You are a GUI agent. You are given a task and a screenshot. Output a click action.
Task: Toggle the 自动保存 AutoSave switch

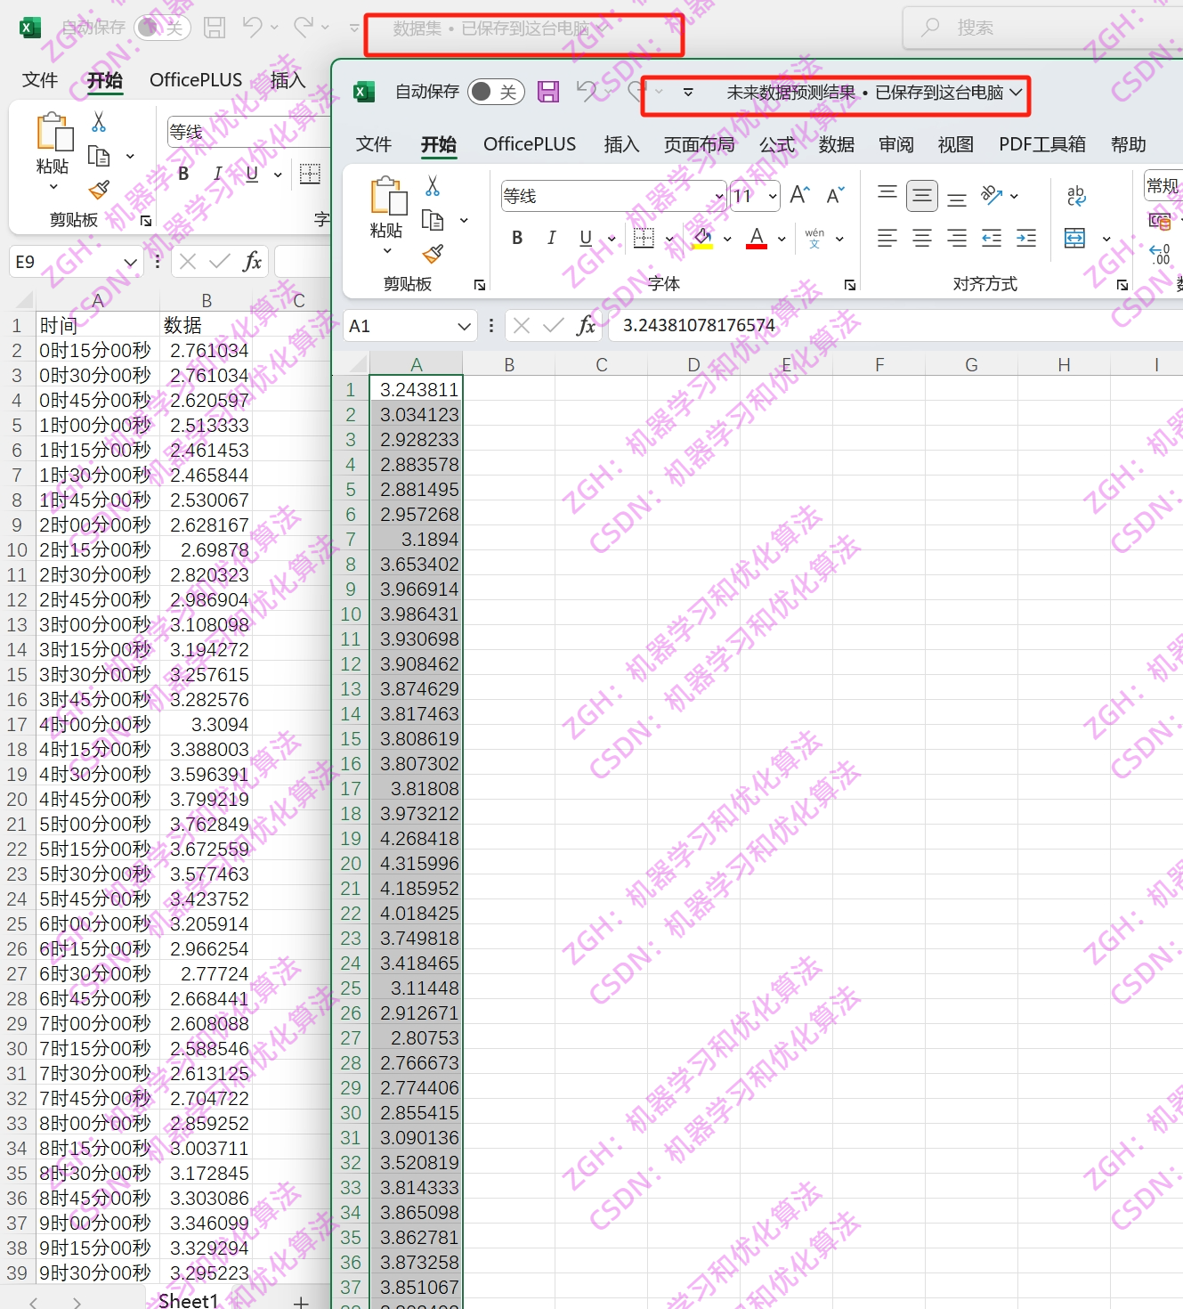tap(495, 92)
